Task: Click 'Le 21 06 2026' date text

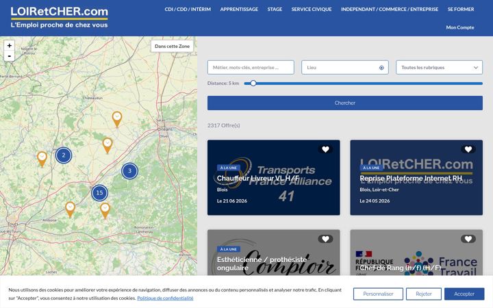Action: [x=232, y=201]
